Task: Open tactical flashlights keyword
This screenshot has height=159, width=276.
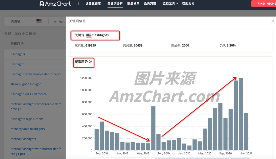Action: pyautogui.click(x=23, y=139)
